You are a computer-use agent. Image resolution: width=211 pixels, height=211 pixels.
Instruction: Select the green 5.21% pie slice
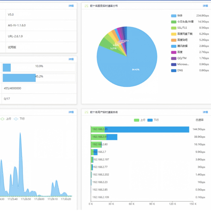click(x=108, y=45)
